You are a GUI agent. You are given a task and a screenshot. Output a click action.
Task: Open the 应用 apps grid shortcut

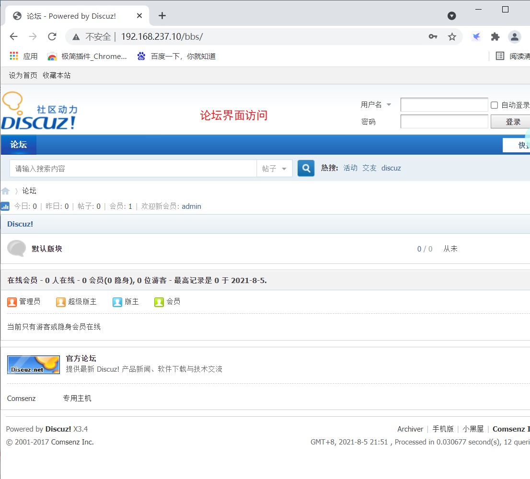23,56
